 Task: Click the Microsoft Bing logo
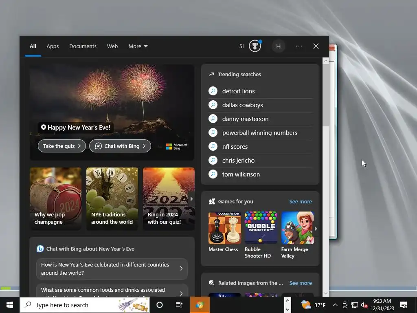(x=177, y=146)
